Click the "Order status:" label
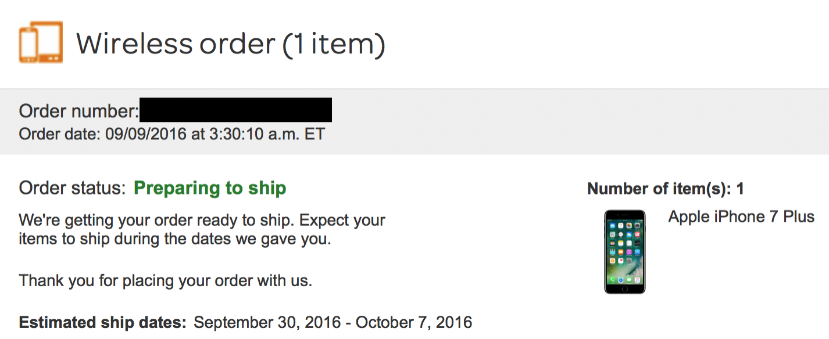Screen dimensions: 829x339 click(72, 188)
